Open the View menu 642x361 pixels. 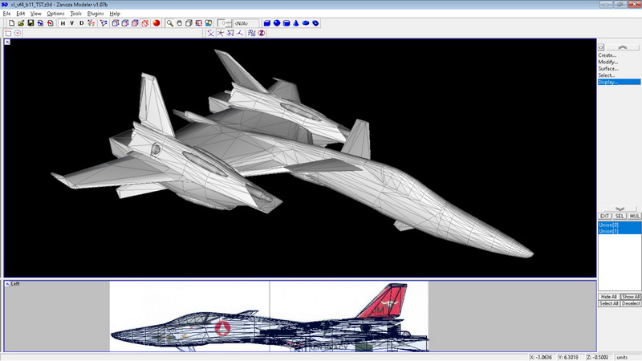pos(35,14)
